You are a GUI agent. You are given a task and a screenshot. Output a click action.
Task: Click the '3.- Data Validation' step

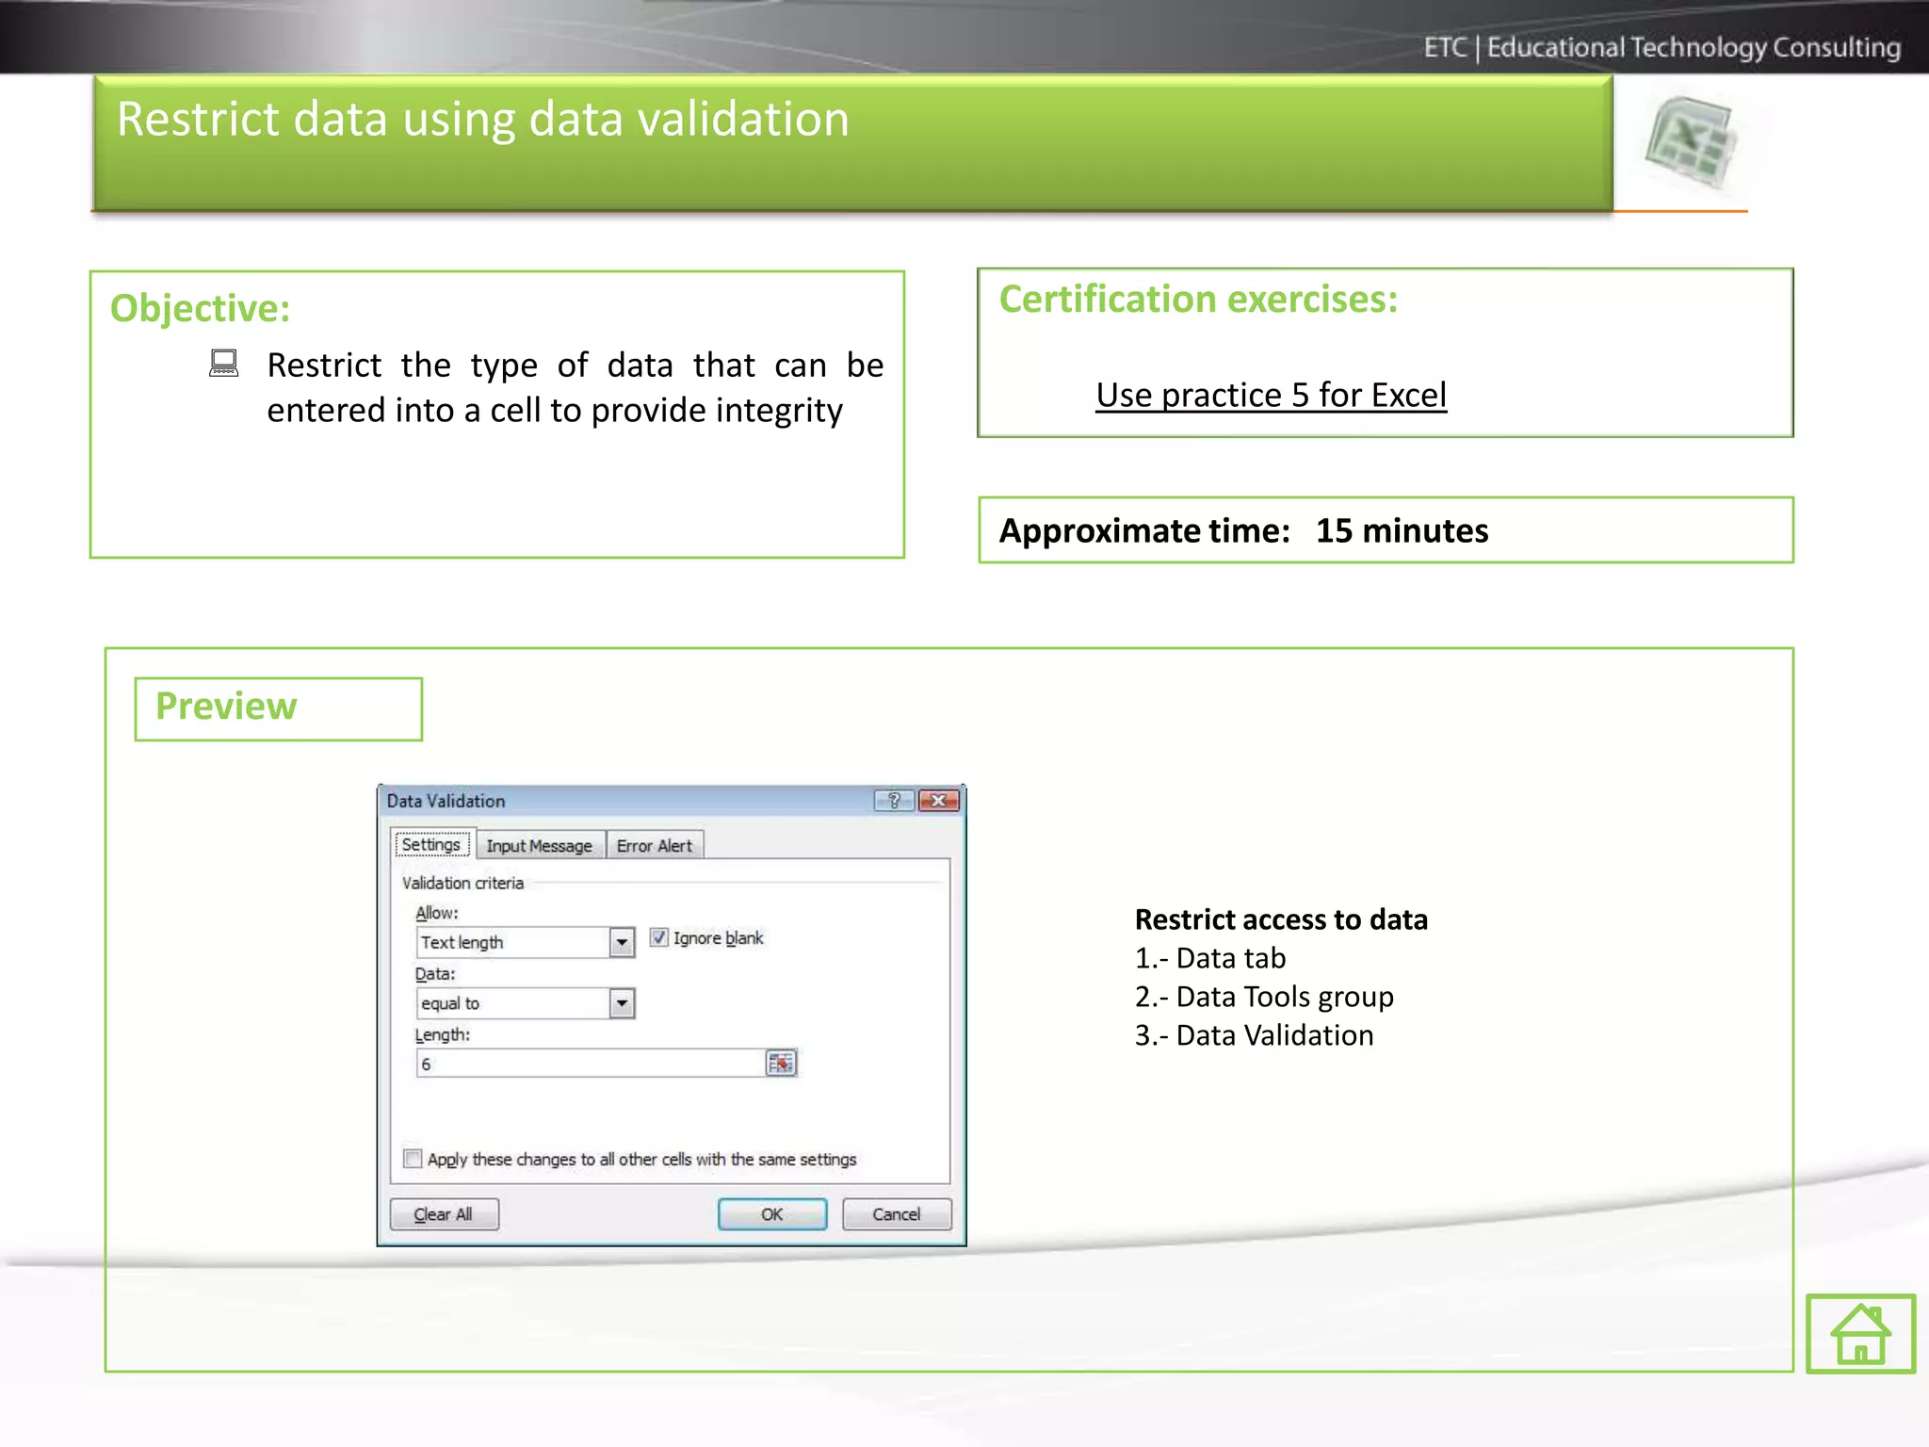pos(1254,1035)
